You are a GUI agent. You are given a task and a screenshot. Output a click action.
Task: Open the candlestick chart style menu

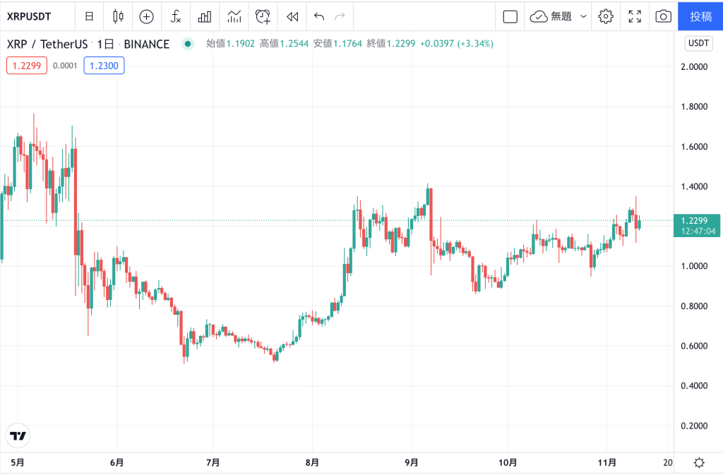[117, 16]
